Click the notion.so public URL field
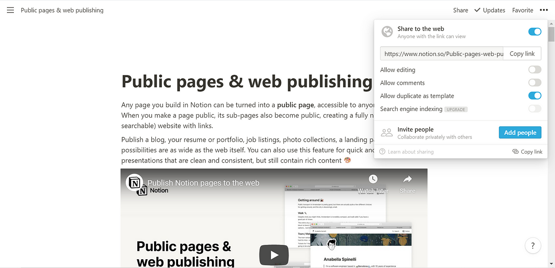 point(442,54)
